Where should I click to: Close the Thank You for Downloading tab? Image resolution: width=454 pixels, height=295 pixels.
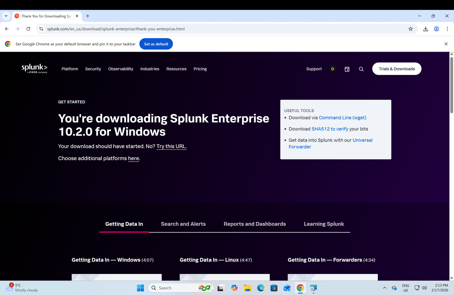77,16
